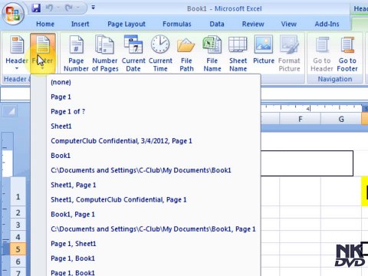
Task: Select row 2 header
Action: click(18, 212)
